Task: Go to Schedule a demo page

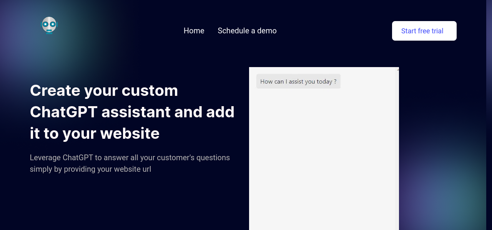Action: (247, 31)
